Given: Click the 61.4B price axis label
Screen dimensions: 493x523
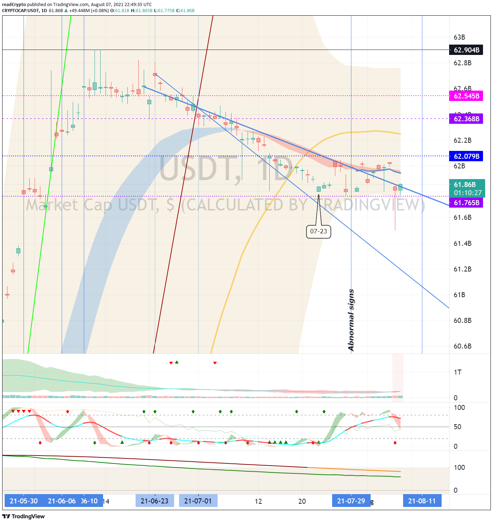Looking at the screenshot, I should point(462,243).
